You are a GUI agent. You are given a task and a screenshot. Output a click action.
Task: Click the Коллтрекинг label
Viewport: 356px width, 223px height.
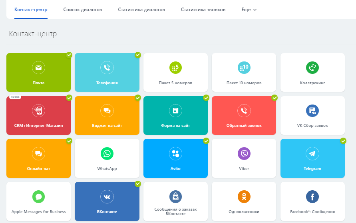(312, 83)
